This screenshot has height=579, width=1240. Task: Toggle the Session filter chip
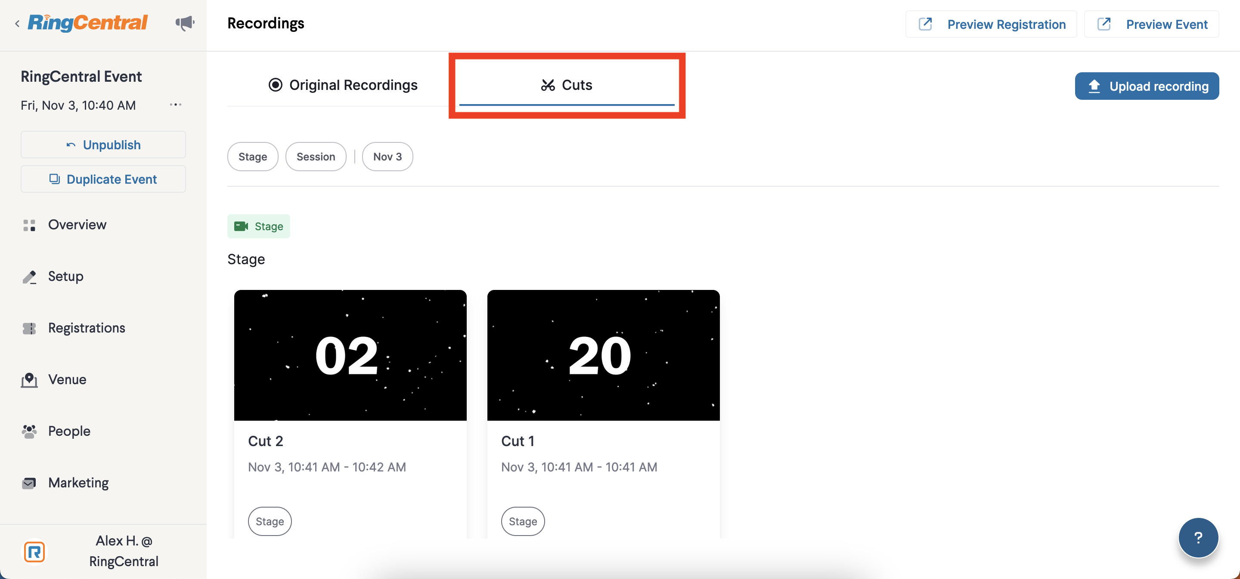click(x=316, y=156)
